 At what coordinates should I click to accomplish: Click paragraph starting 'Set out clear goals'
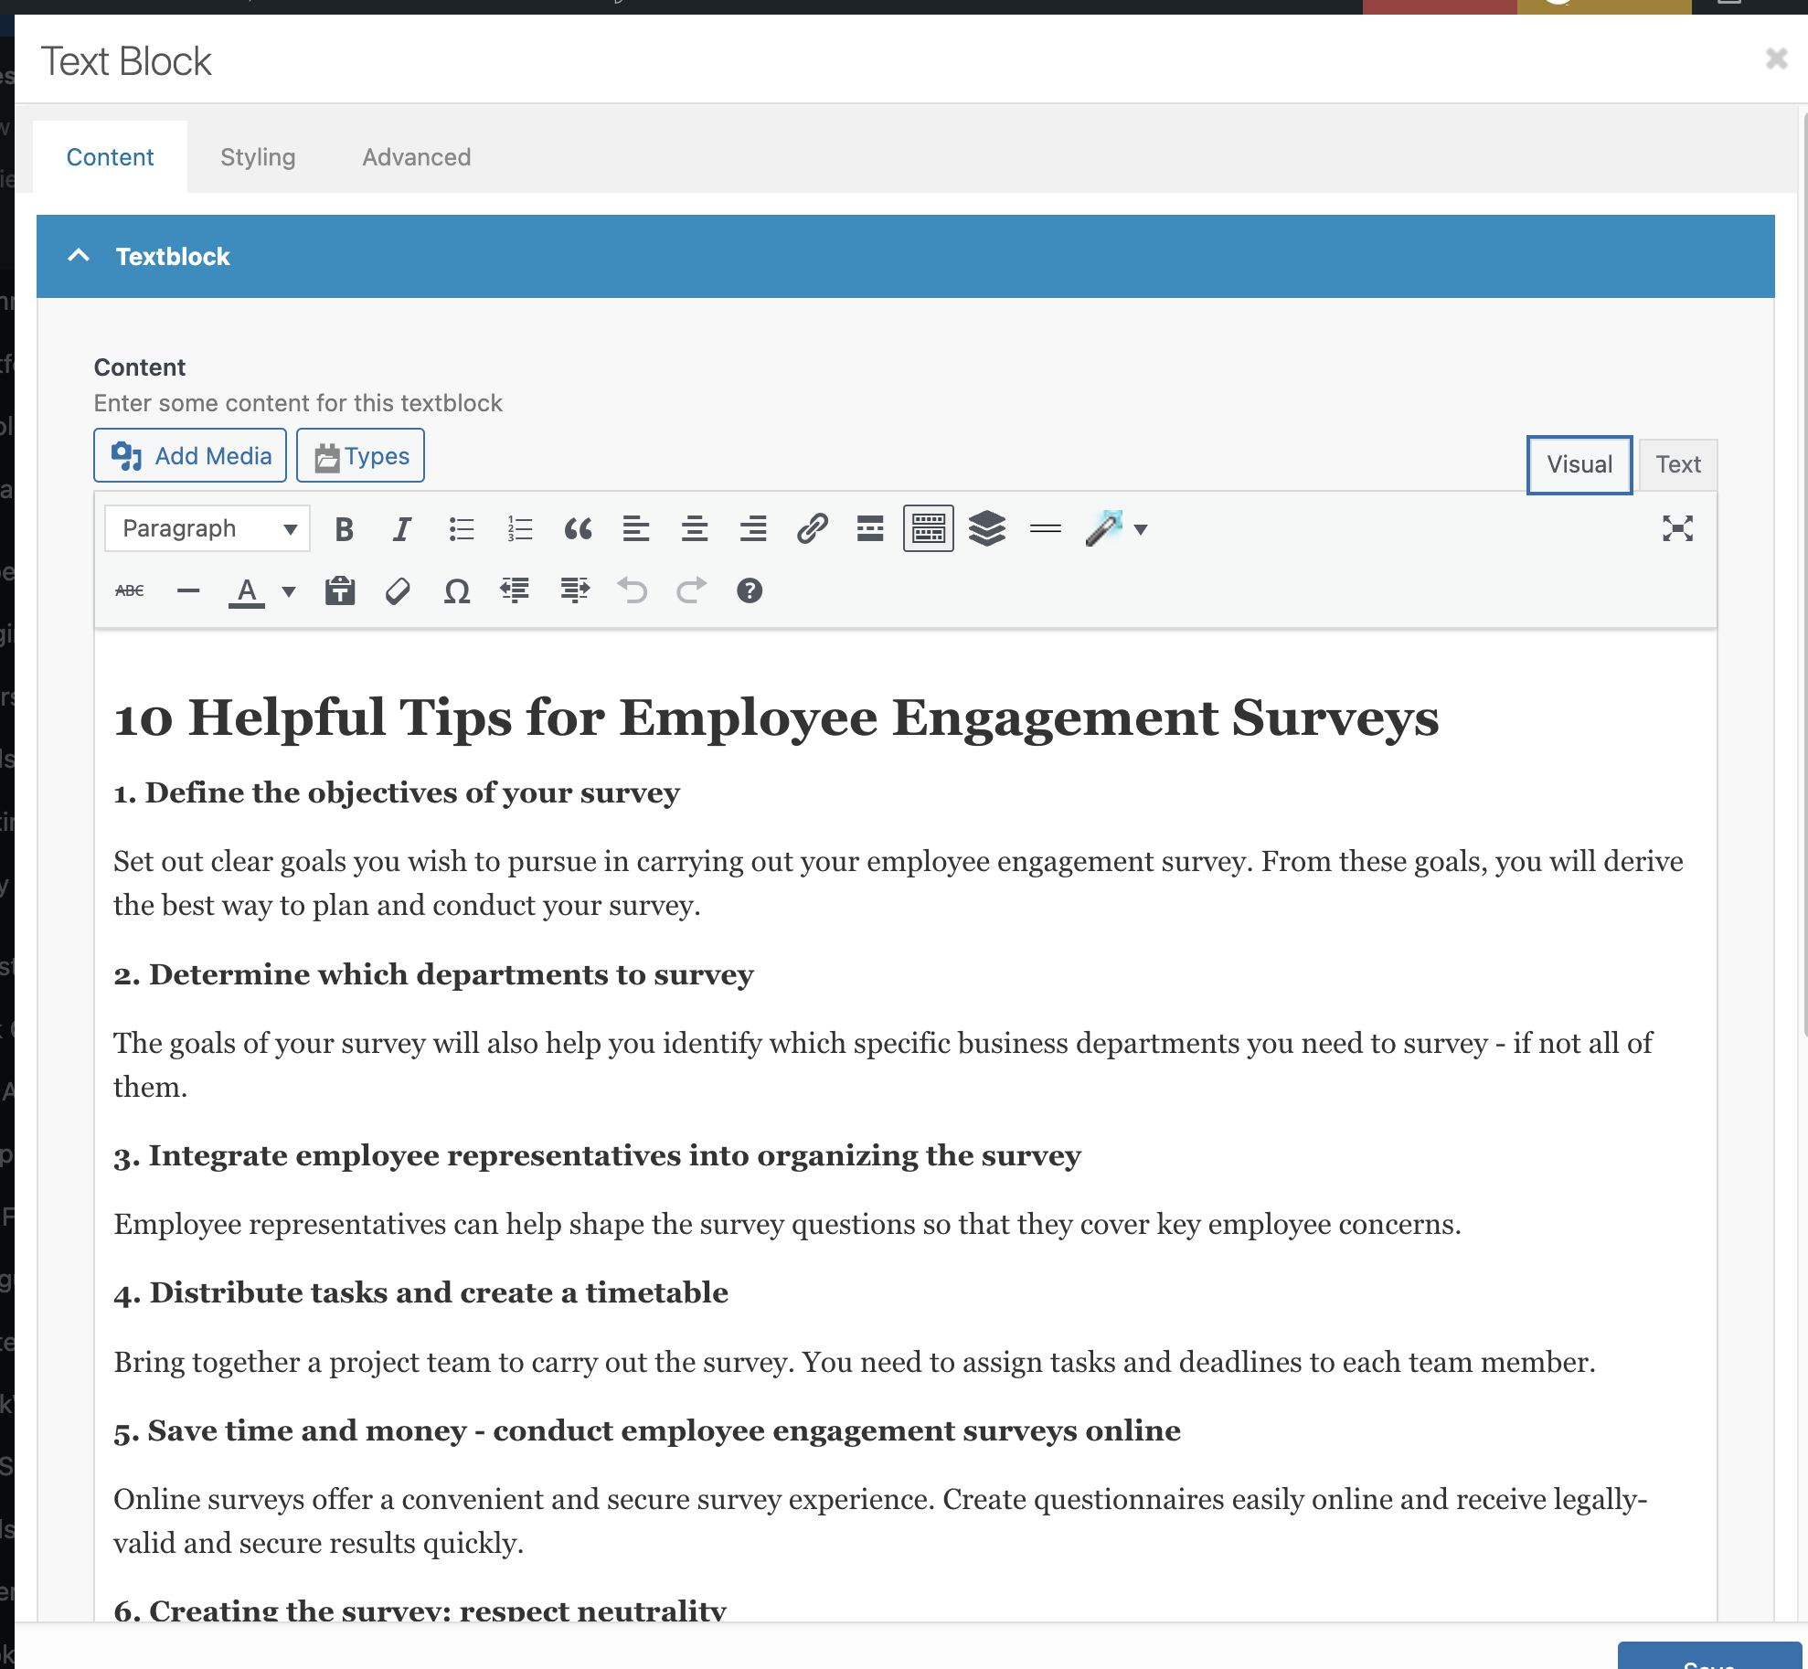click(x=899, y=883)
